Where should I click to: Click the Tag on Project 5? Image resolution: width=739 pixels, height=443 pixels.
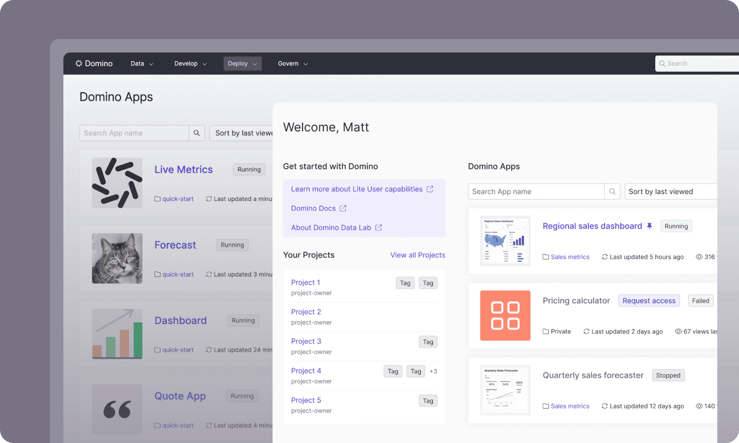(428, 401)
